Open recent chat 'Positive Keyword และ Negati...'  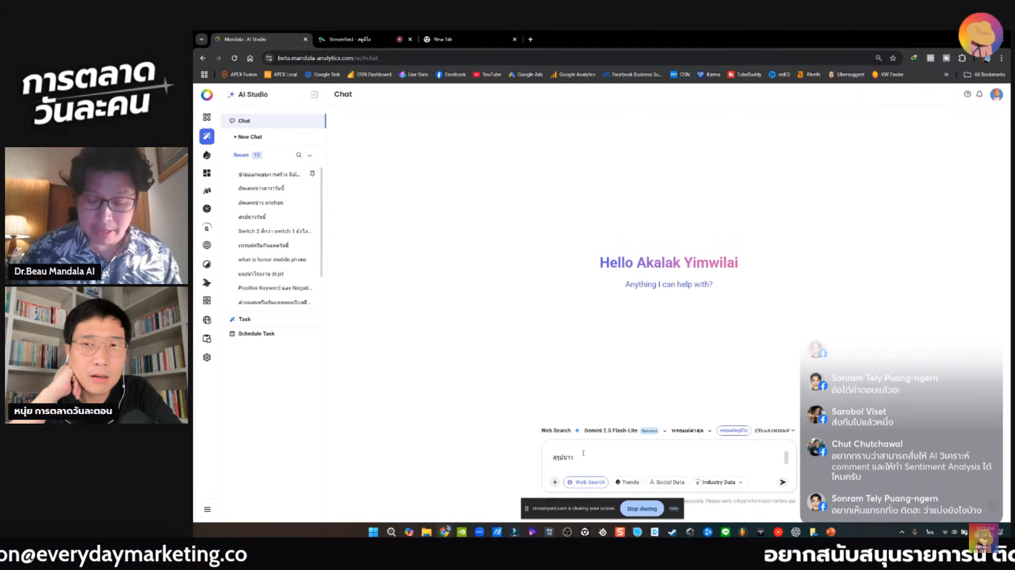tap(275, 288)
